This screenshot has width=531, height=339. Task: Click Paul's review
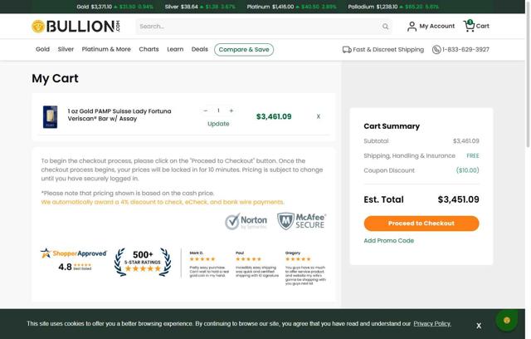256,264
